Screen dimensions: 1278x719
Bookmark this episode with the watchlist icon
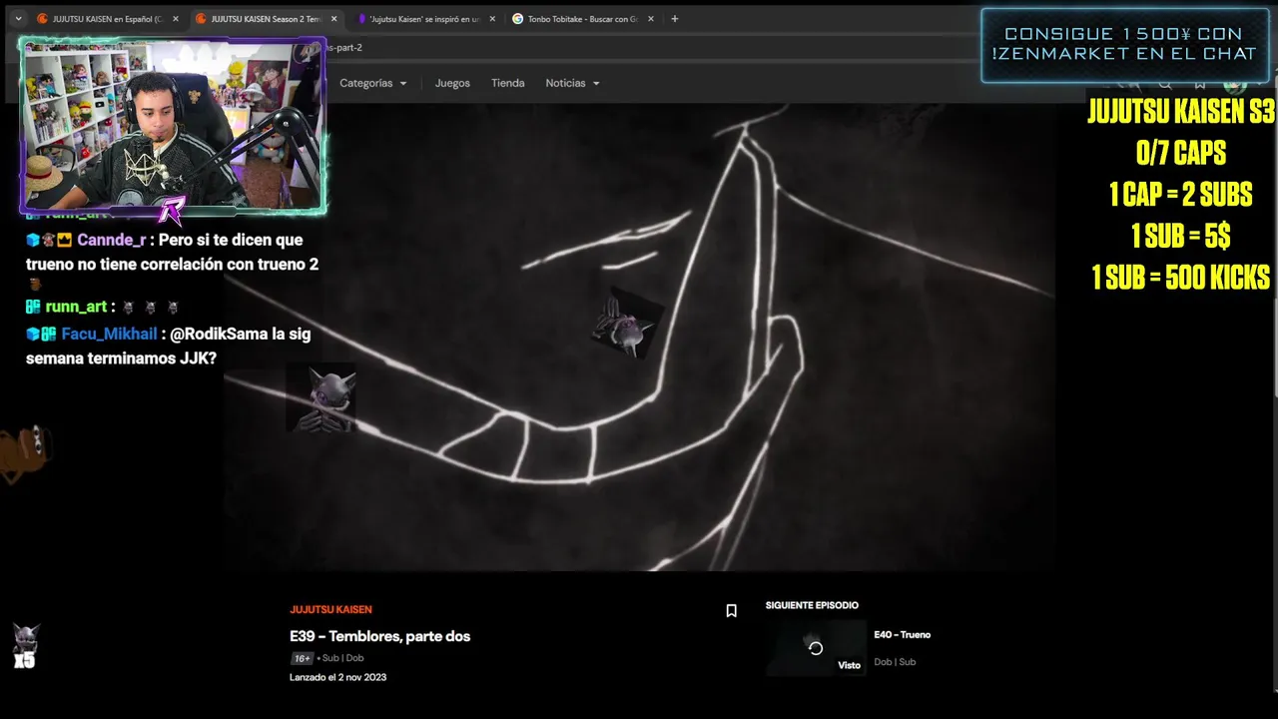731,611
